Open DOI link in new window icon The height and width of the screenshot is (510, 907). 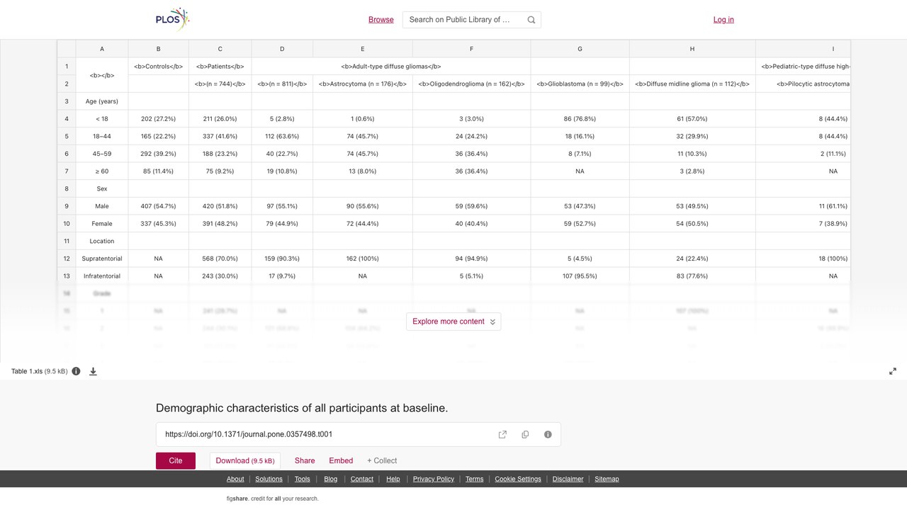tap(502, 434)
